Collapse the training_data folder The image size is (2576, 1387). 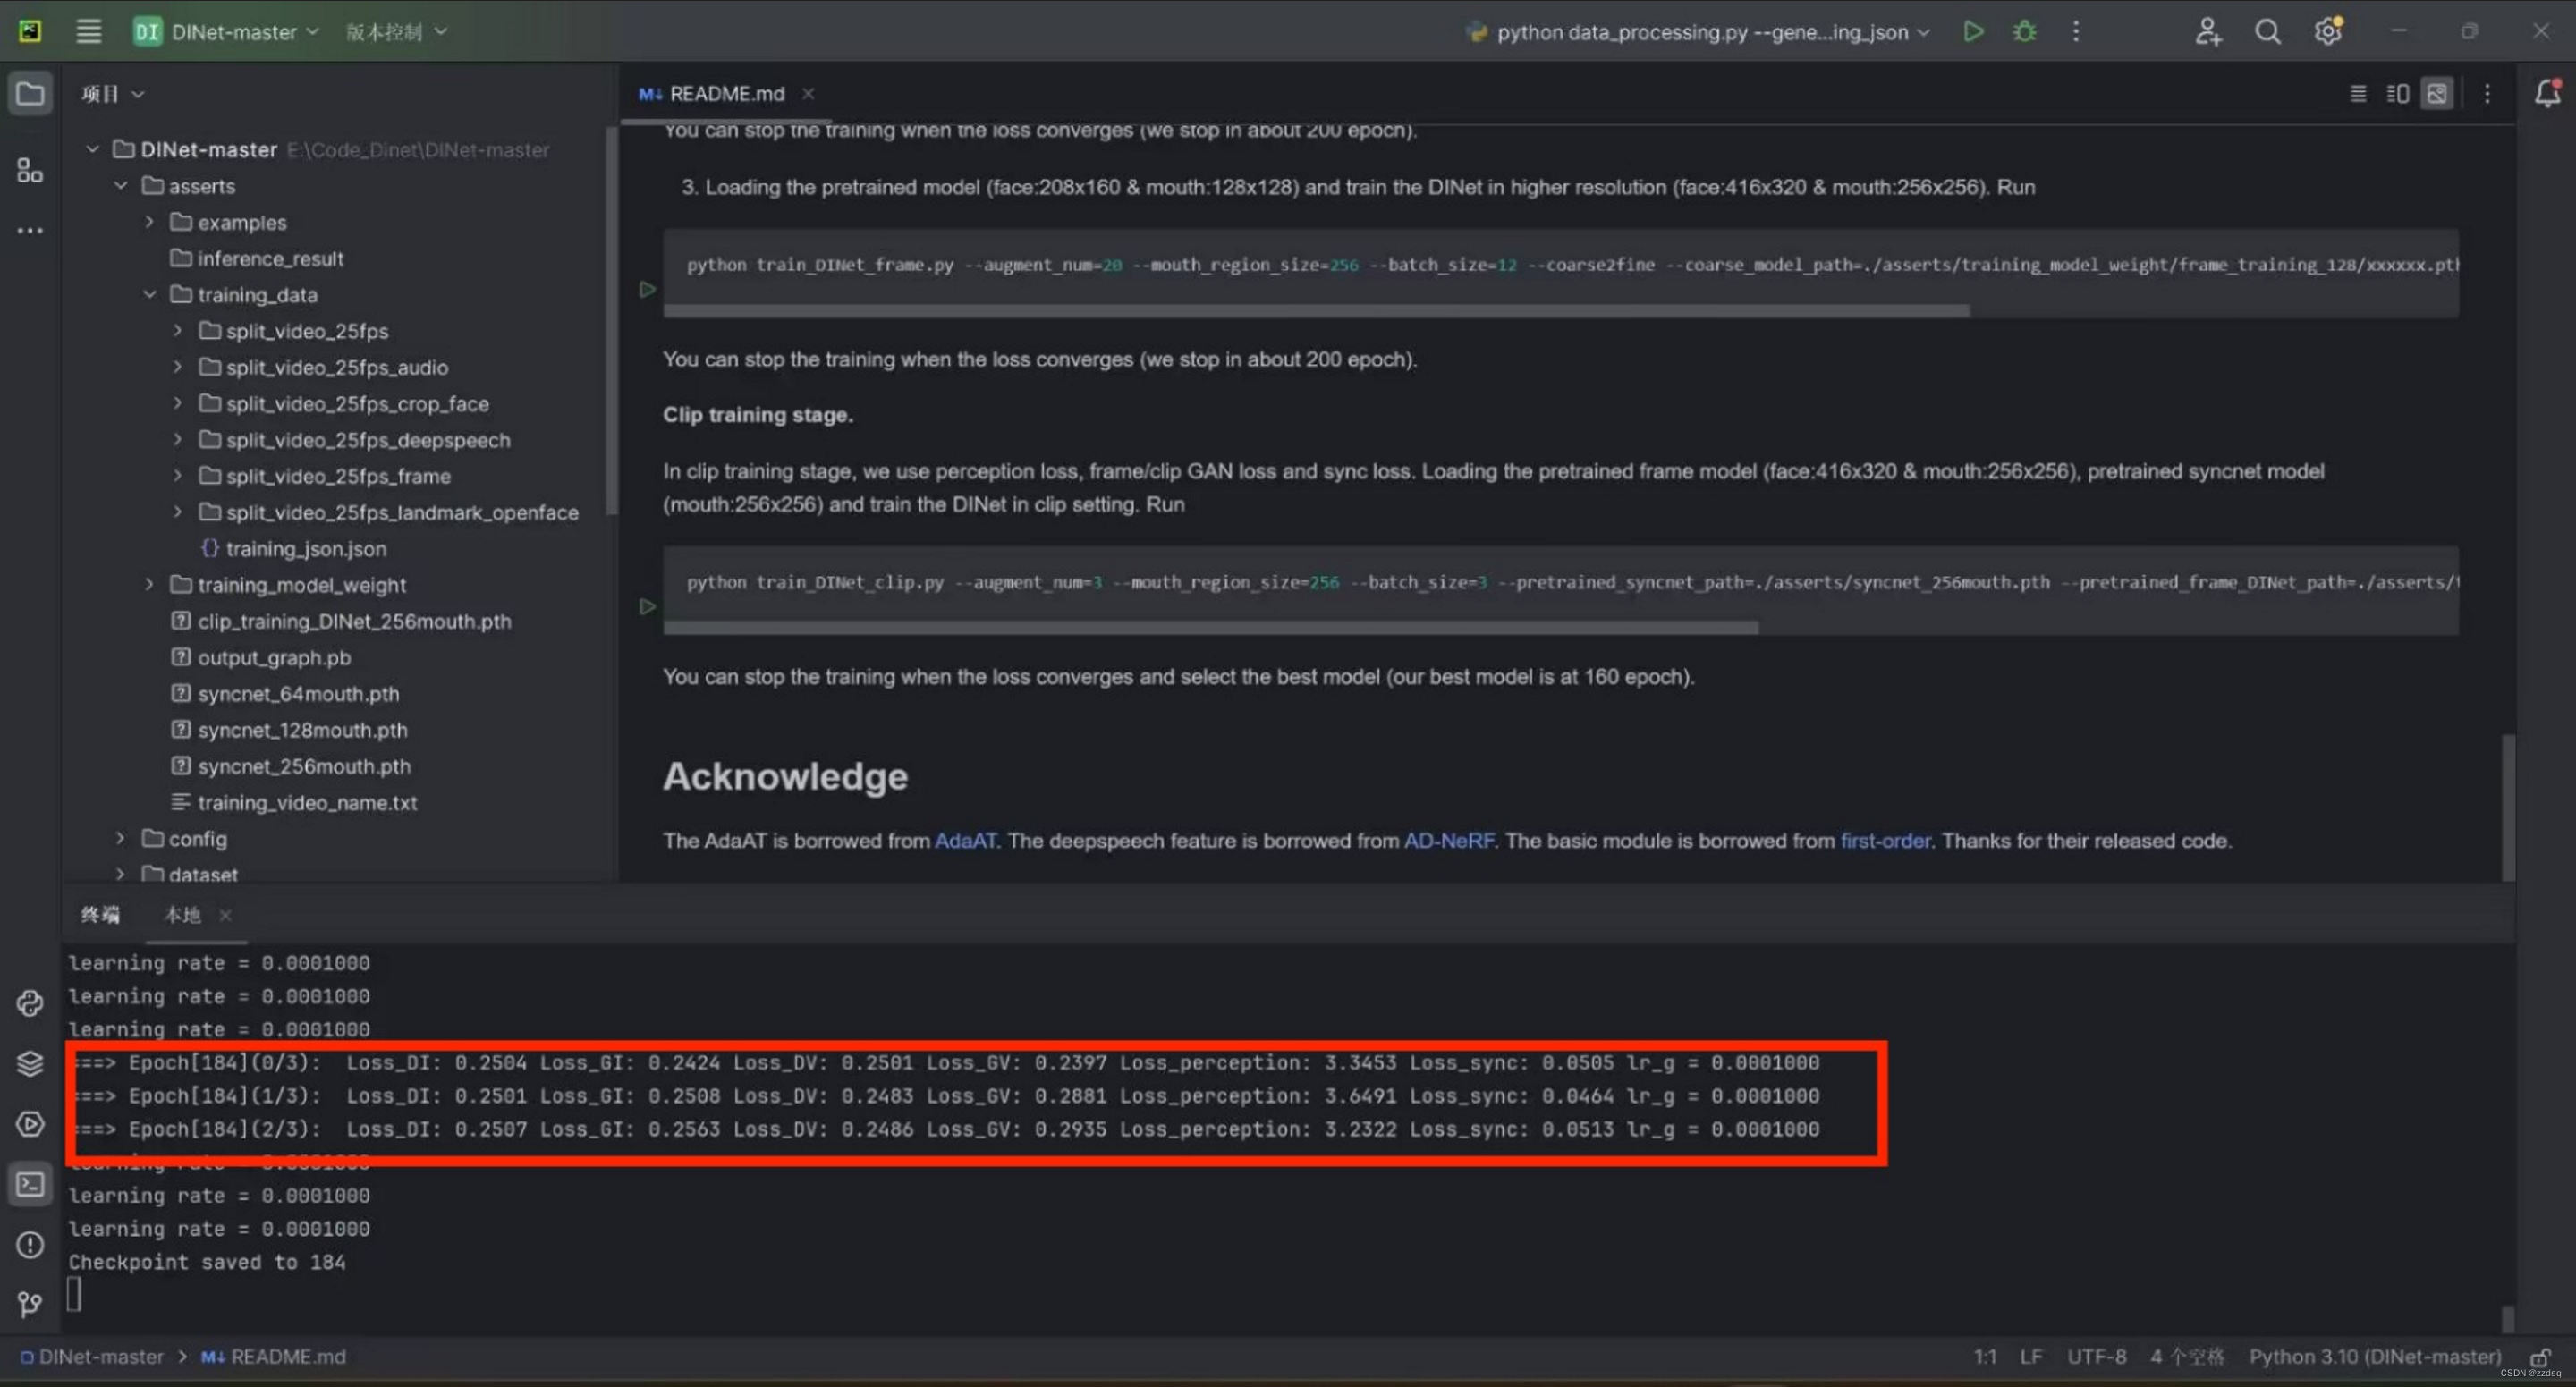(x=149, y=294)
